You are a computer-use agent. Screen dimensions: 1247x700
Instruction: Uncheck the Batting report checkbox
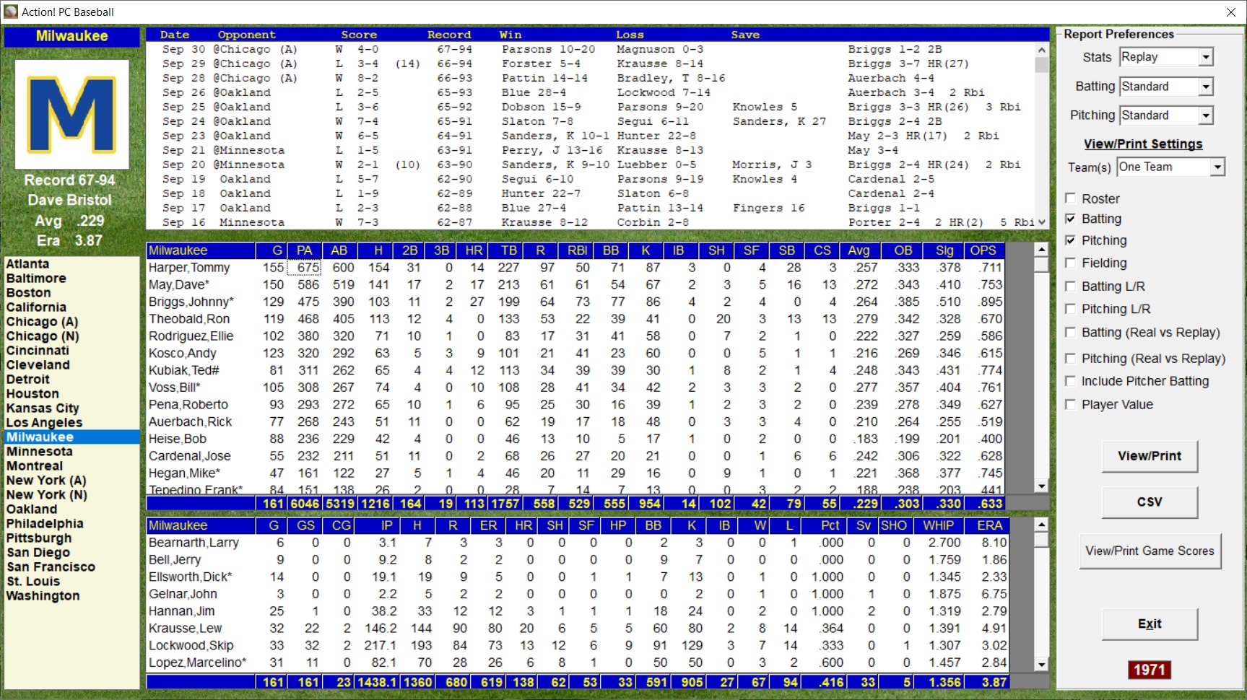1071,219
